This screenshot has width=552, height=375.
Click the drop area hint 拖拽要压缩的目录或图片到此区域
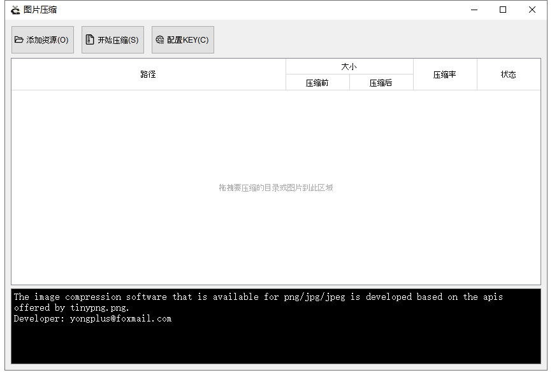tap(276, 187)
